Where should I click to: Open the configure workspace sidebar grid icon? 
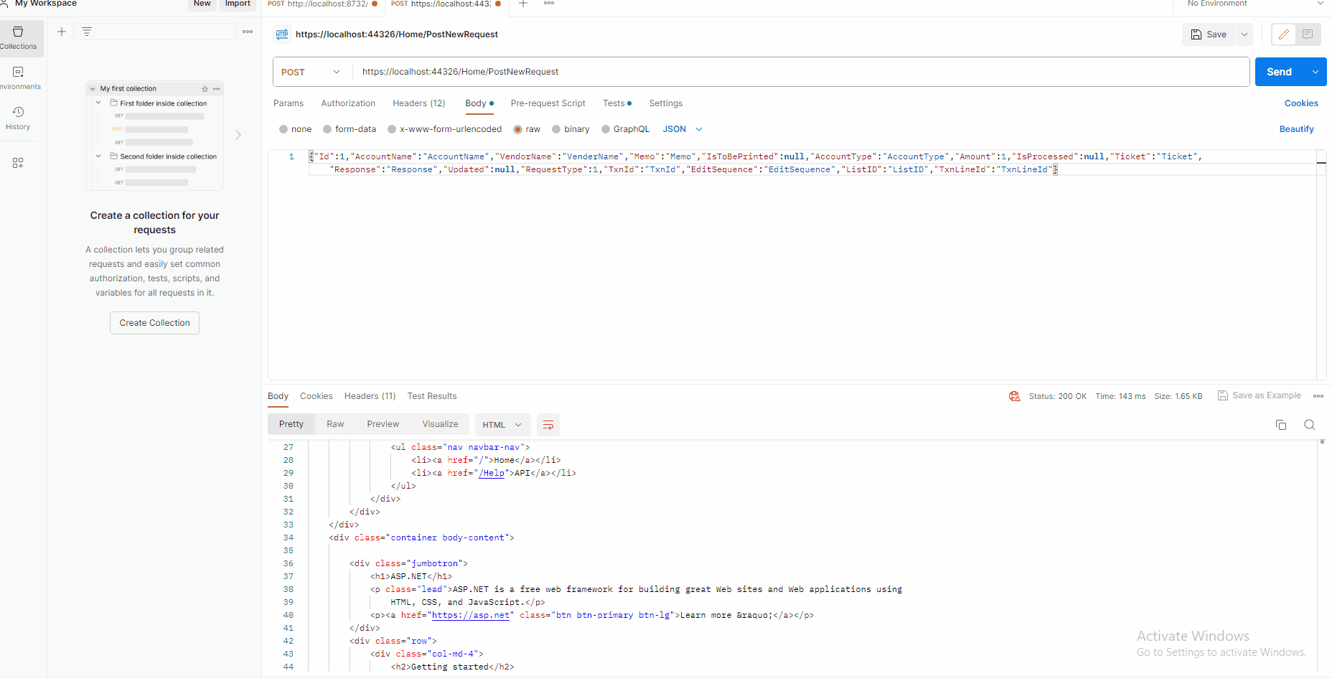18,163
